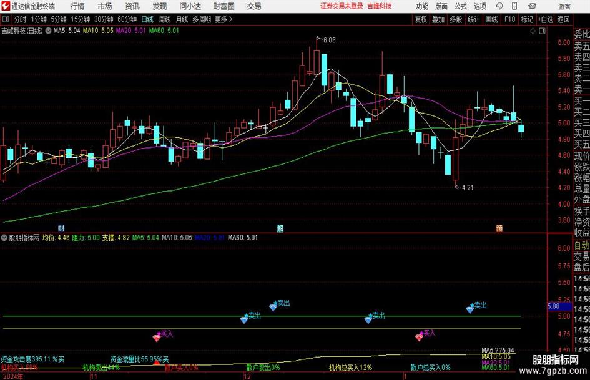Click the 均价: 4.46 value
This screenshot has height=380, width=590.
pos(56,238)
